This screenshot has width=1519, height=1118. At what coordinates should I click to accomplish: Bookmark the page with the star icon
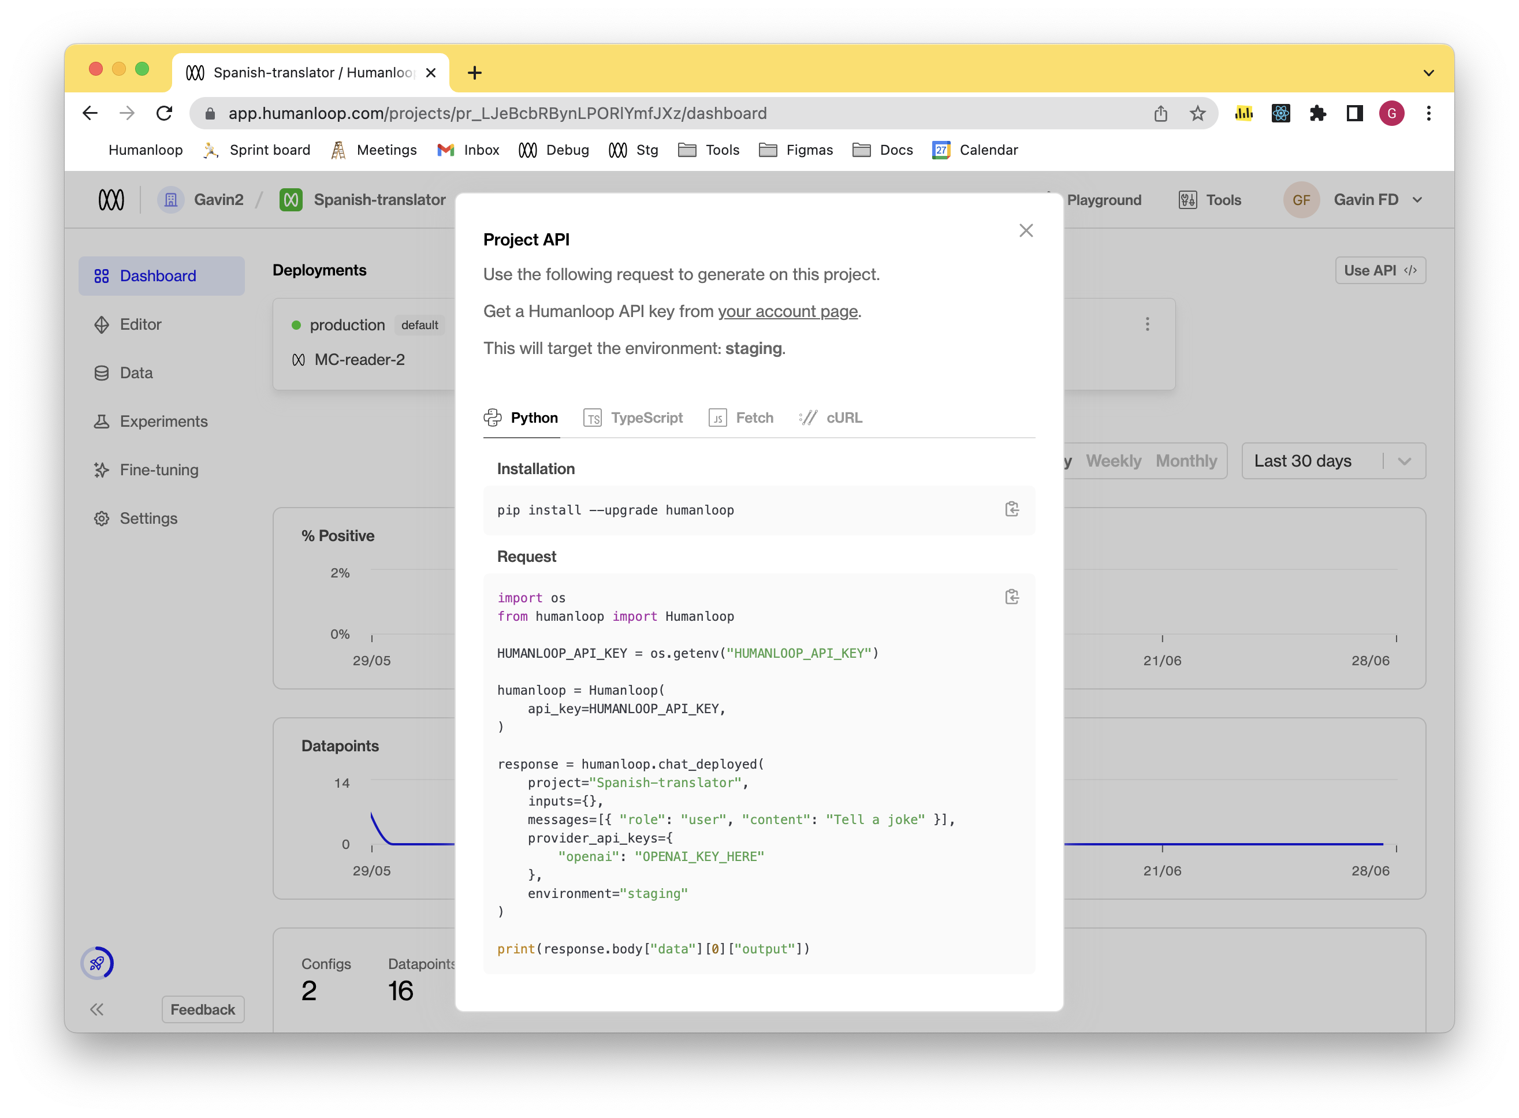pos(1198,113)
